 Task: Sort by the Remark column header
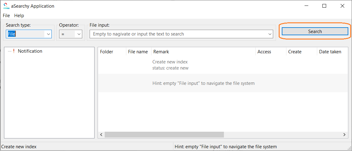pos(203,52)
